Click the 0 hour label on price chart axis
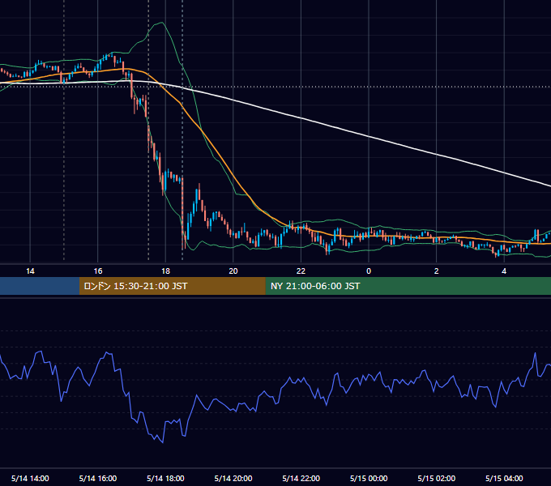The image size is (551, 486). 369,271
